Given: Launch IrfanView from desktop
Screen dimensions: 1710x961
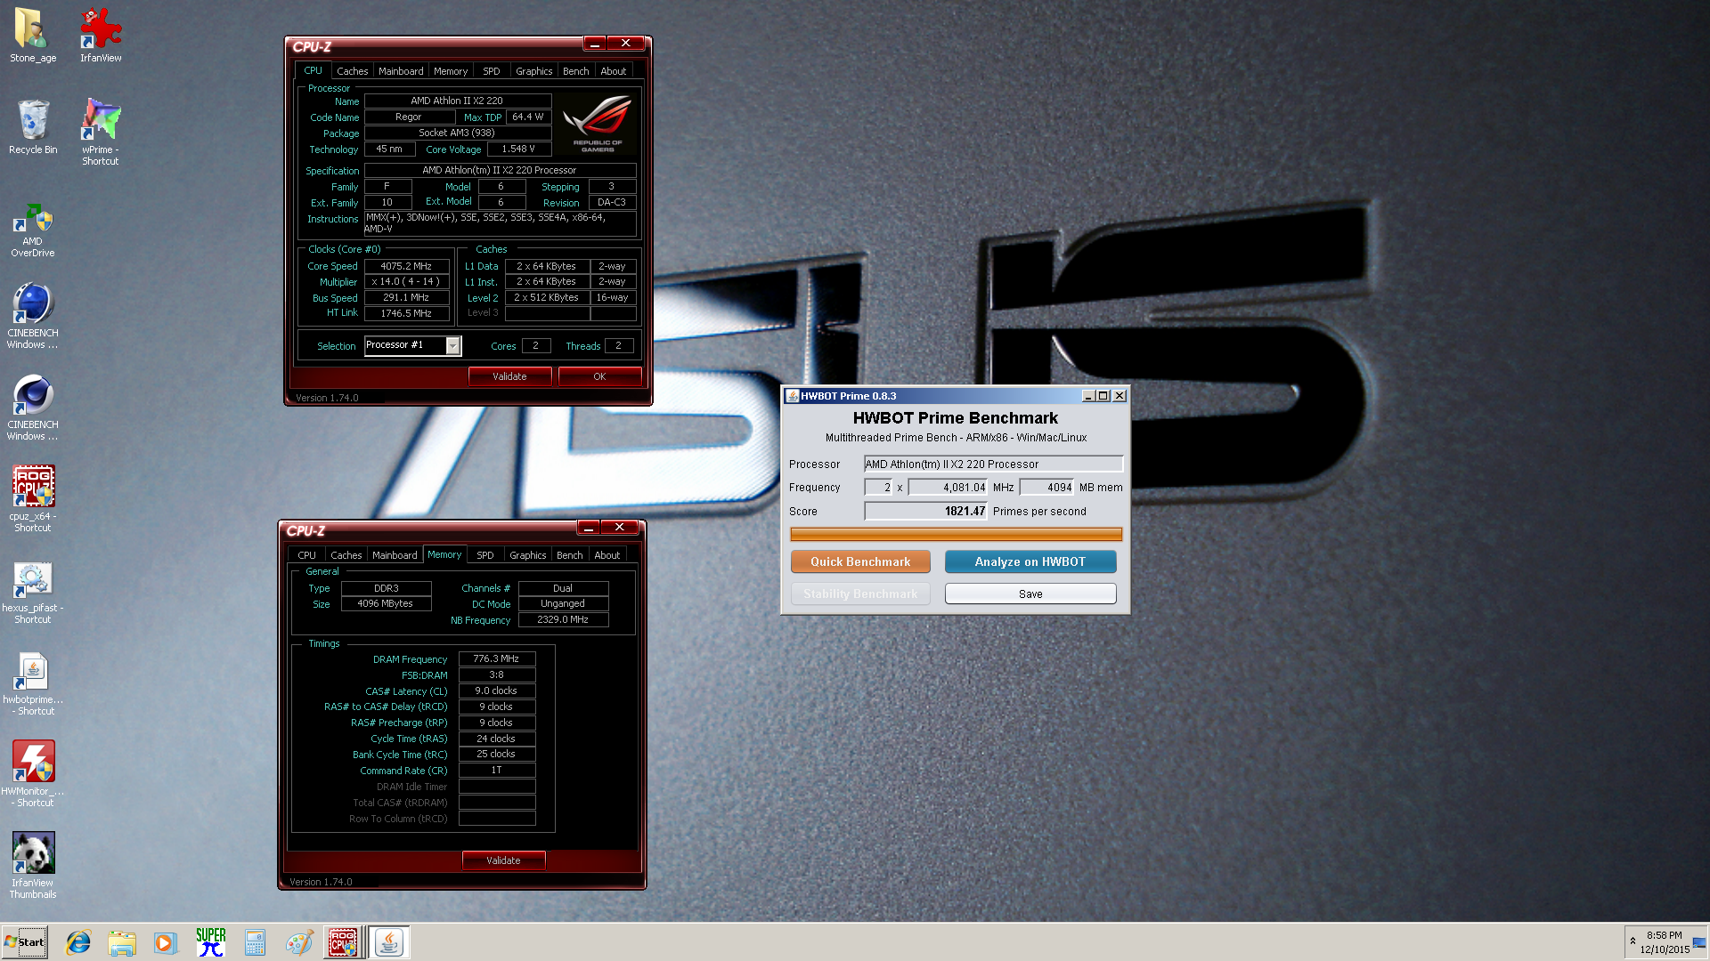Looking at the screenshot, I should (x=101, y=36).
